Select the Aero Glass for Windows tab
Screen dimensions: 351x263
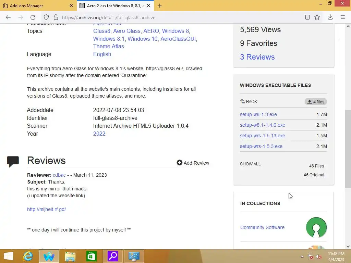115,5
